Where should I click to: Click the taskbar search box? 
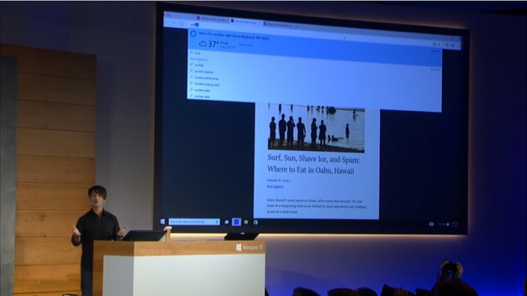tap(194, 222)
